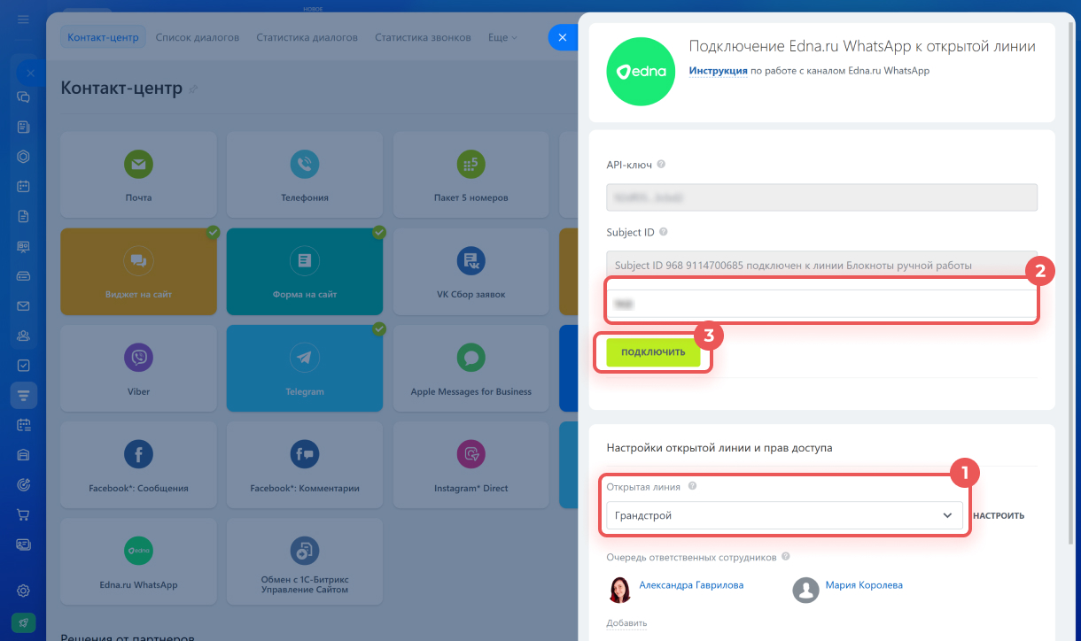Click Александра Гаврилова's avatar photo

(x=619, y=590)
